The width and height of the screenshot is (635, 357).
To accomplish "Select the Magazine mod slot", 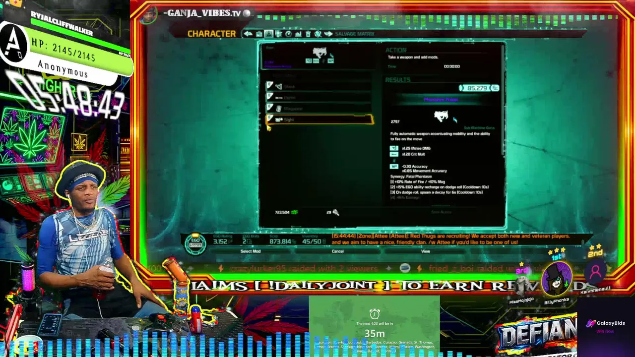I will 318,109.
